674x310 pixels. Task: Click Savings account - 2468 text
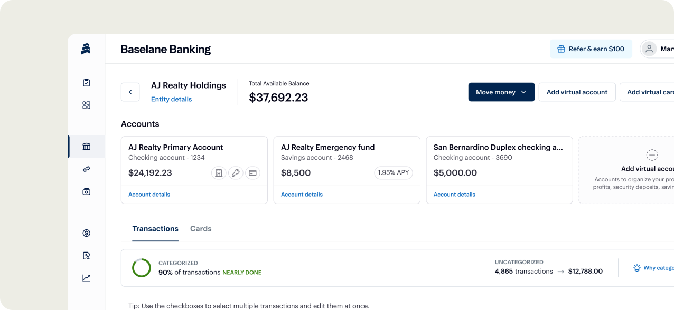(x=317, y=158)
